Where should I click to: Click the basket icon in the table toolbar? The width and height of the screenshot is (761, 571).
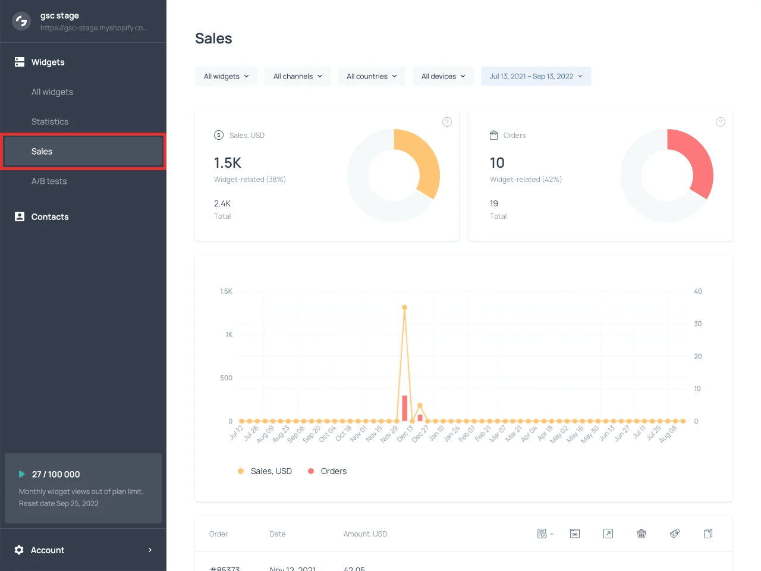tap(641, 534)
